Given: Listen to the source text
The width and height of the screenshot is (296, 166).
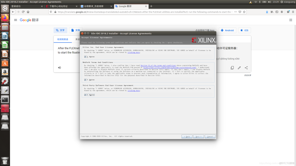Looking at the screenshot, I should coord(59,68).
